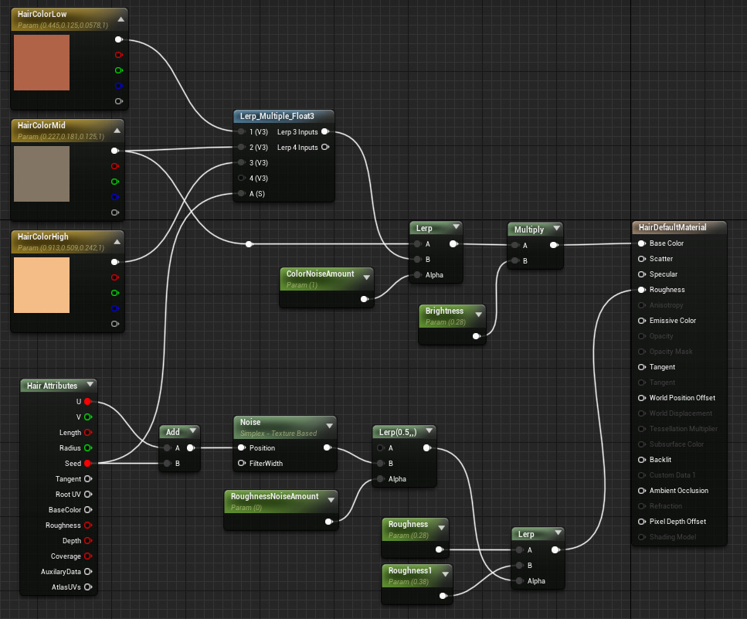Viewport: 747px width, 619px height.
Task: Click the reroute node on the HairColorMid wire
Action: (249, 244)
